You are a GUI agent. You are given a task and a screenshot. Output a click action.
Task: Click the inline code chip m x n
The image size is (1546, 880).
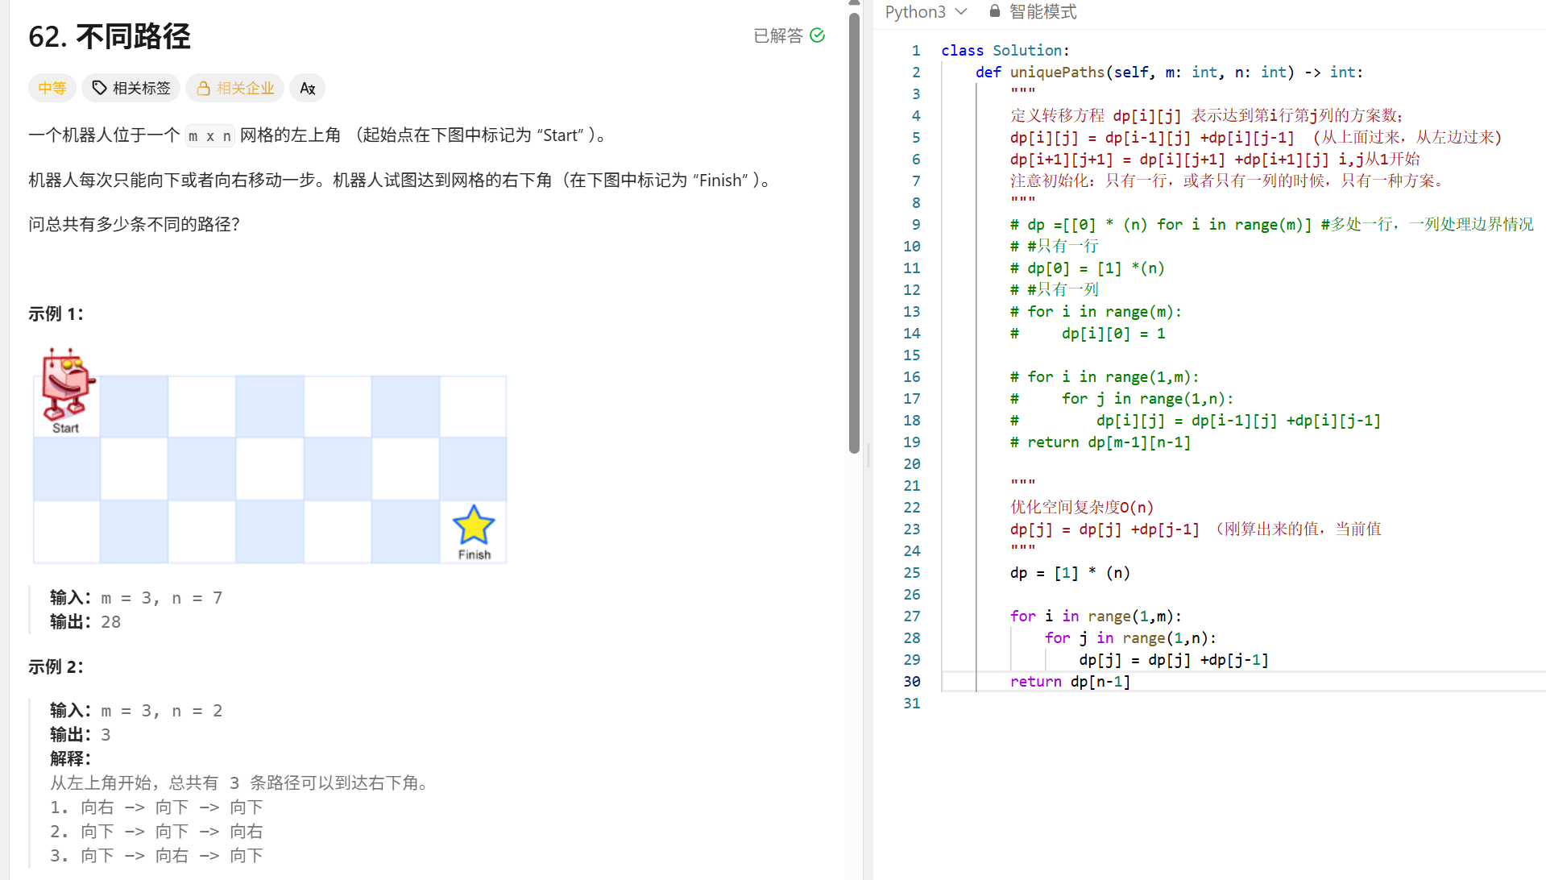(x=209, y=135)
